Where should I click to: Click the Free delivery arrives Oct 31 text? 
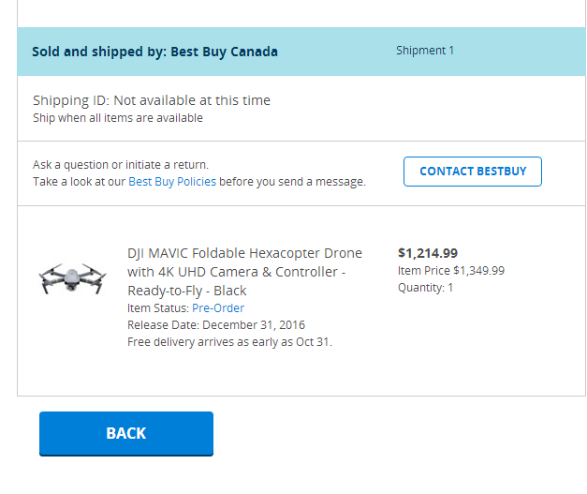(229, 342)
